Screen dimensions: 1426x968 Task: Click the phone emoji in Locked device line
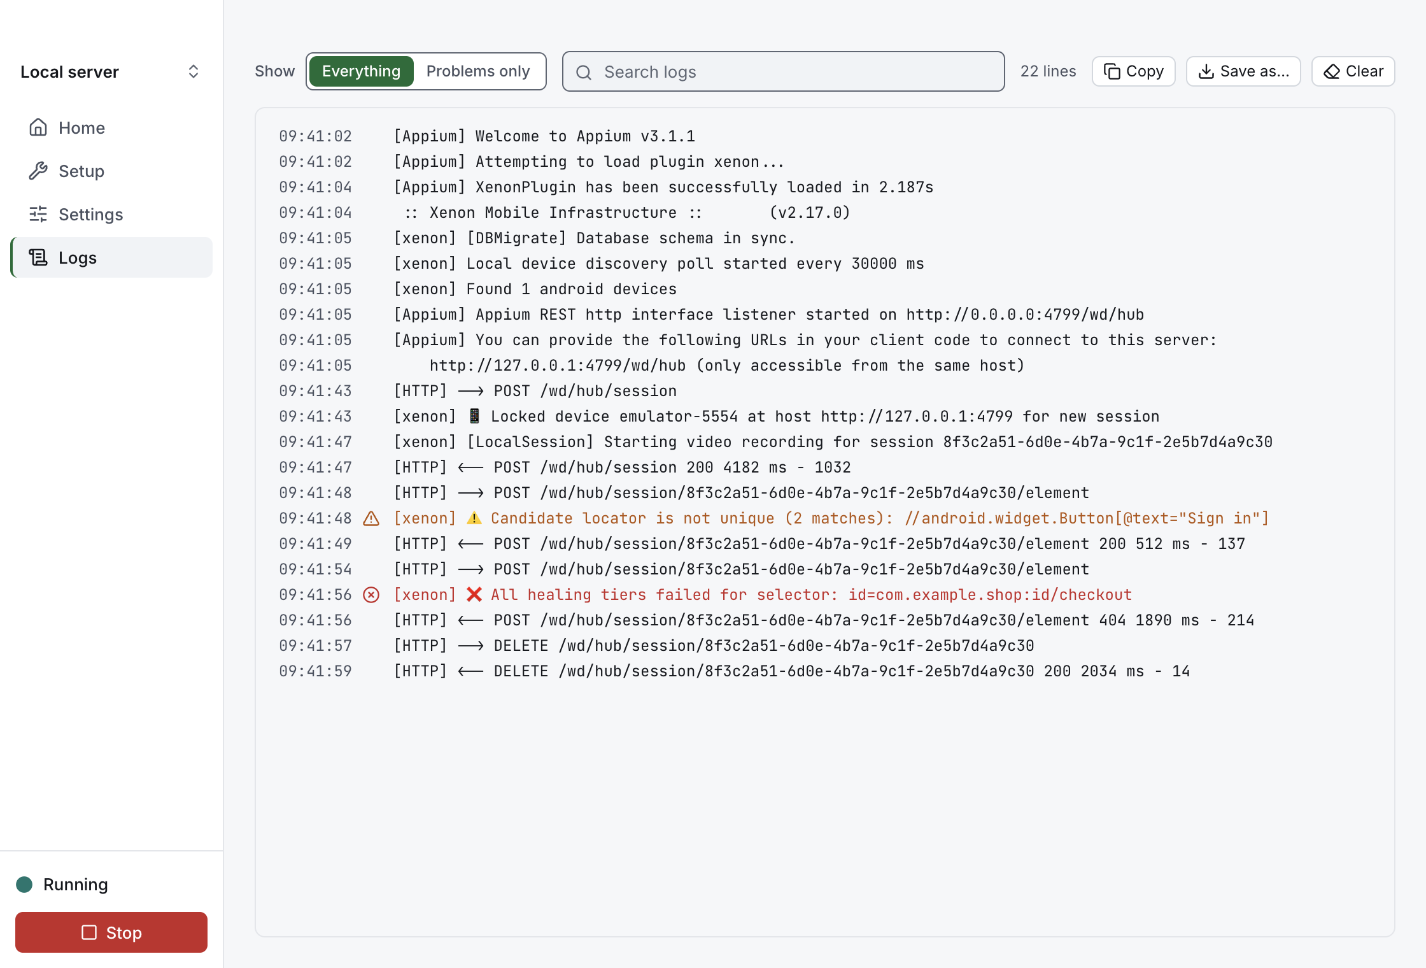click(x=474, y=416)
